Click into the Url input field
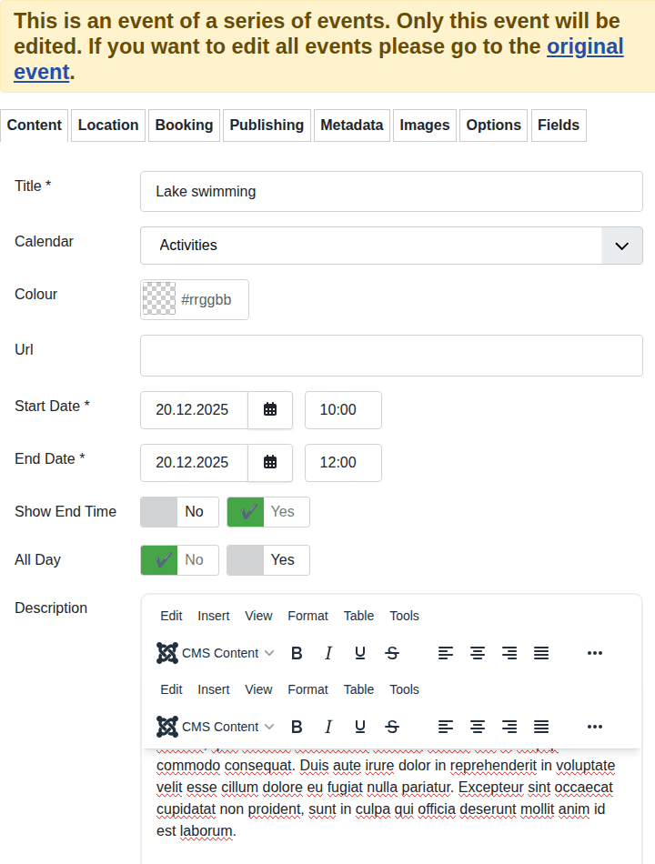 click(x=391, y=356)
